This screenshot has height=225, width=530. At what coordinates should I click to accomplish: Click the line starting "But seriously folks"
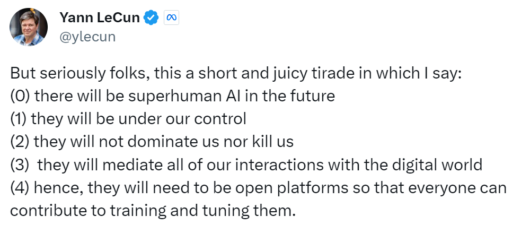tap(237, 73)
